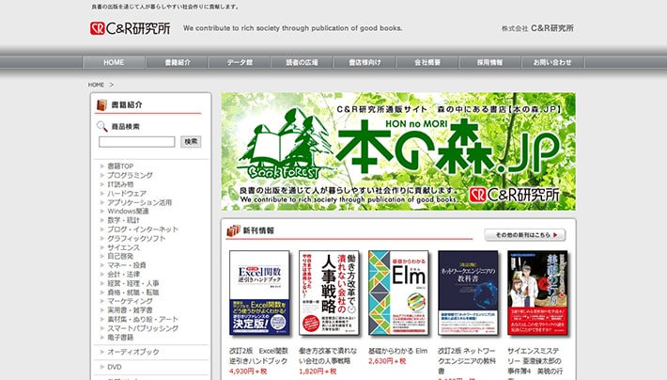Open the Excel関数 handbook book cover
The width and height of the screenshot is (667, 380).
[x=259, y=292]
